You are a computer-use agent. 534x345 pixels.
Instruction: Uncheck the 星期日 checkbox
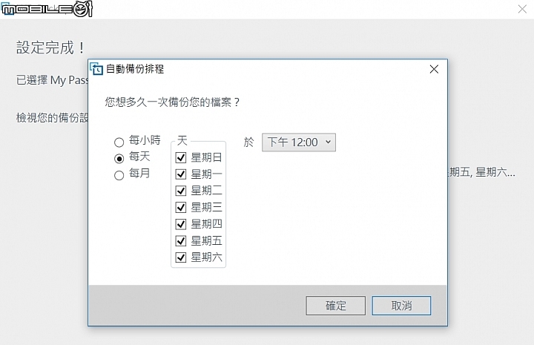[x=181, y=157]
